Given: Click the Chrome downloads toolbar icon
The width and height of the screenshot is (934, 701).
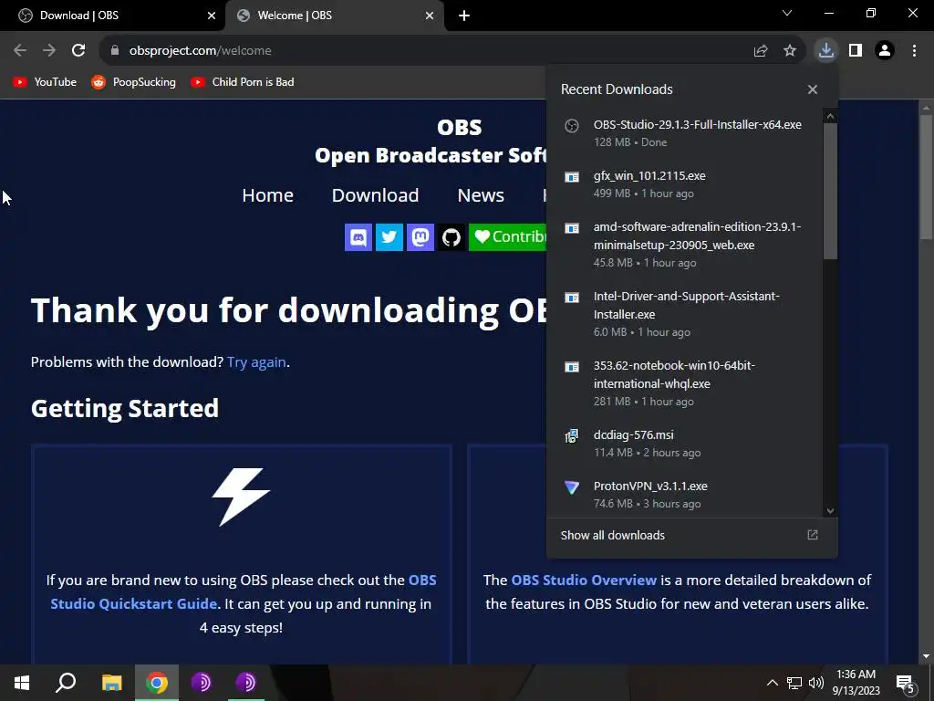Looking at the screenshot, I should coord(826,51).
